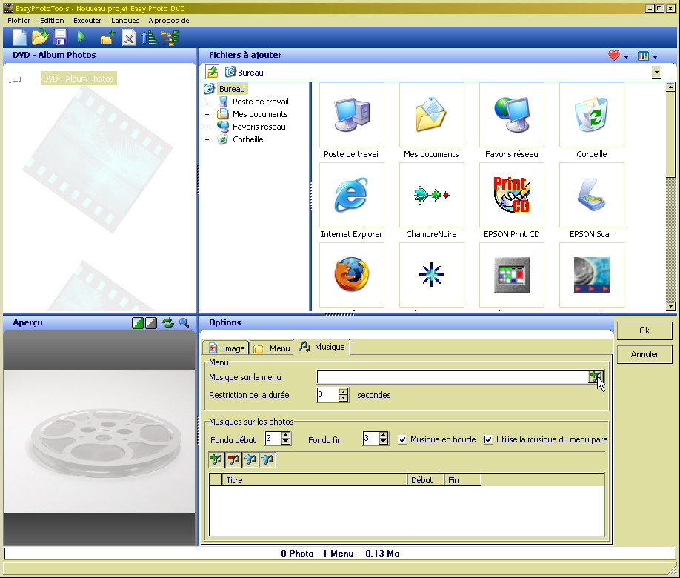Click the Ok button
This screenshot has width=680, height=578.
(x=644, y=330)
